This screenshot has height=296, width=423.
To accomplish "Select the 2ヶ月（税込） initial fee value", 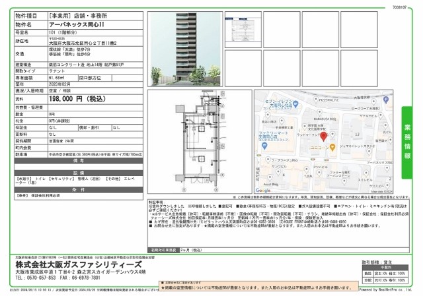I will click(x=191, y=250).
